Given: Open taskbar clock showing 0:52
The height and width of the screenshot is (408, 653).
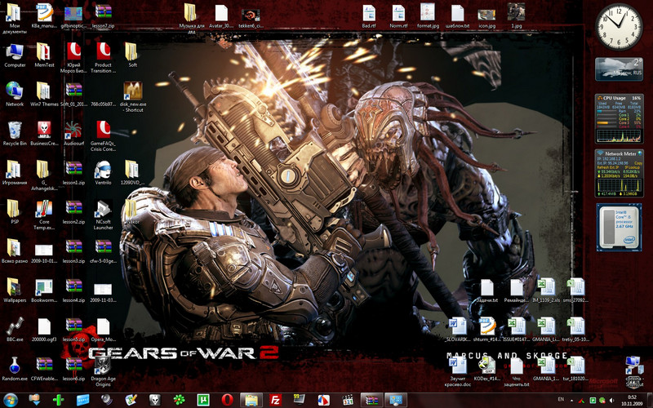Looking at the screenshot, I should (x=632, y=401).
